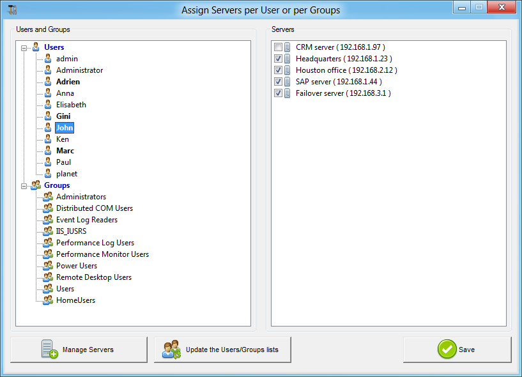
Task: Click the user icon beside admin
Action: (47, 58)
